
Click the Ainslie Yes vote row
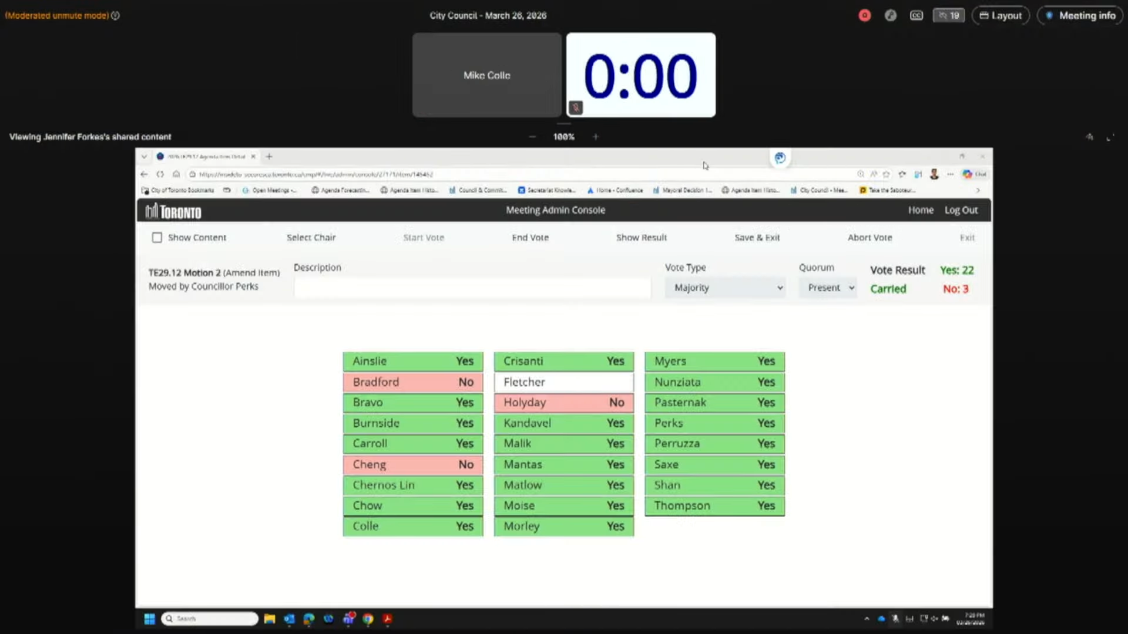(413, 361)
